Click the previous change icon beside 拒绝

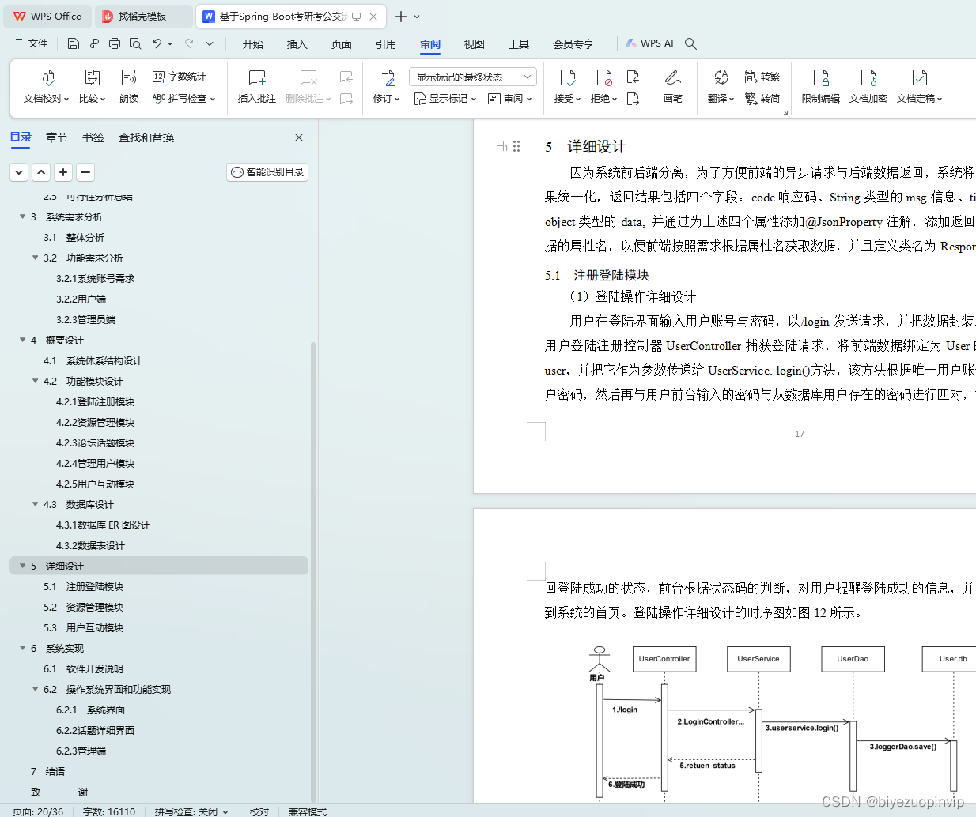click(x=633, y=77)
